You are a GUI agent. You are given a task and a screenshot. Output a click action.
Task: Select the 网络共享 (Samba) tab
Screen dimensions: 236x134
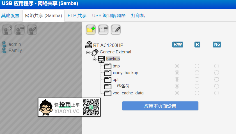pos(43,15)
